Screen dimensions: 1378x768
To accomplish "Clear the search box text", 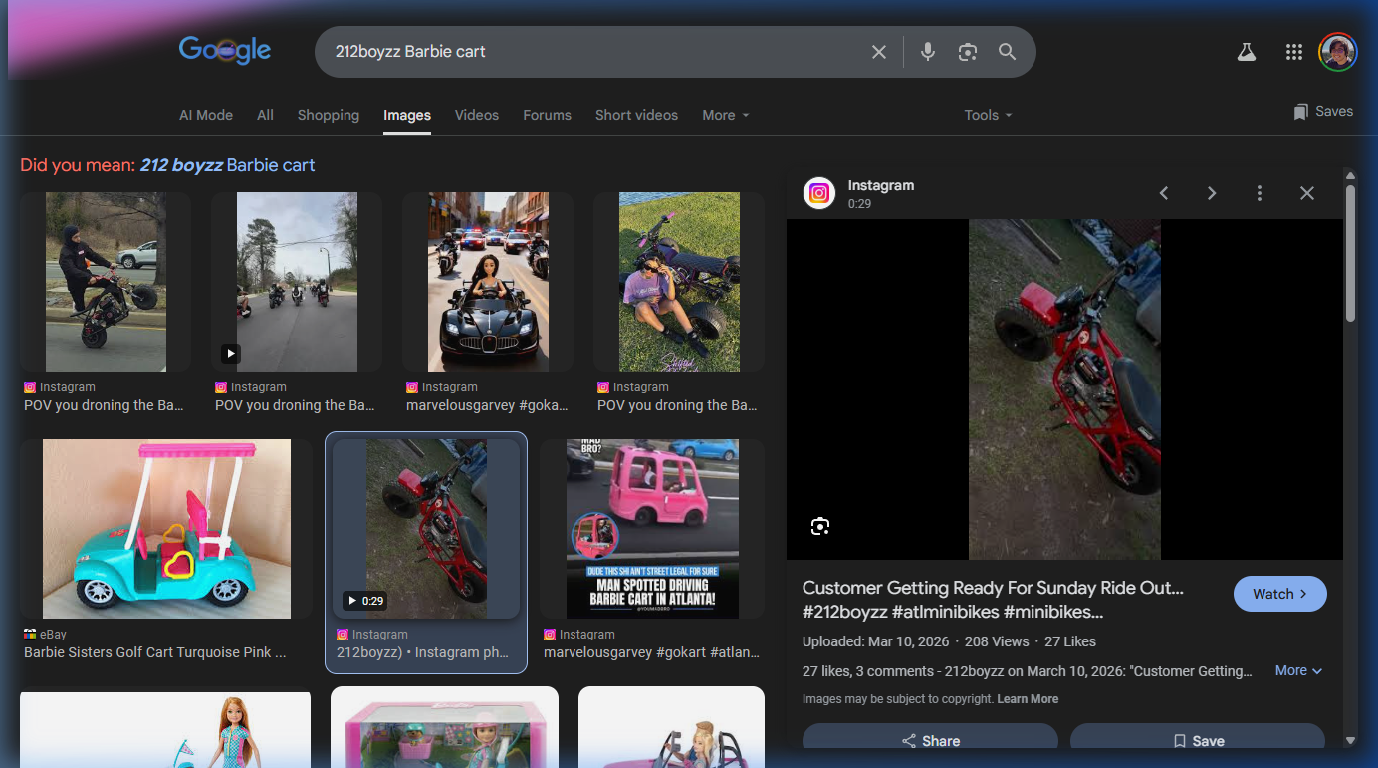I will pyautogui.click(x=878, y=52).
